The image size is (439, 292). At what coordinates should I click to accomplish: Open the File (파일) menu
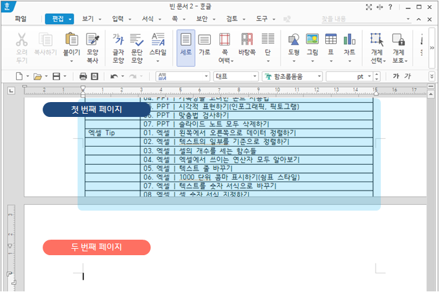21,19
